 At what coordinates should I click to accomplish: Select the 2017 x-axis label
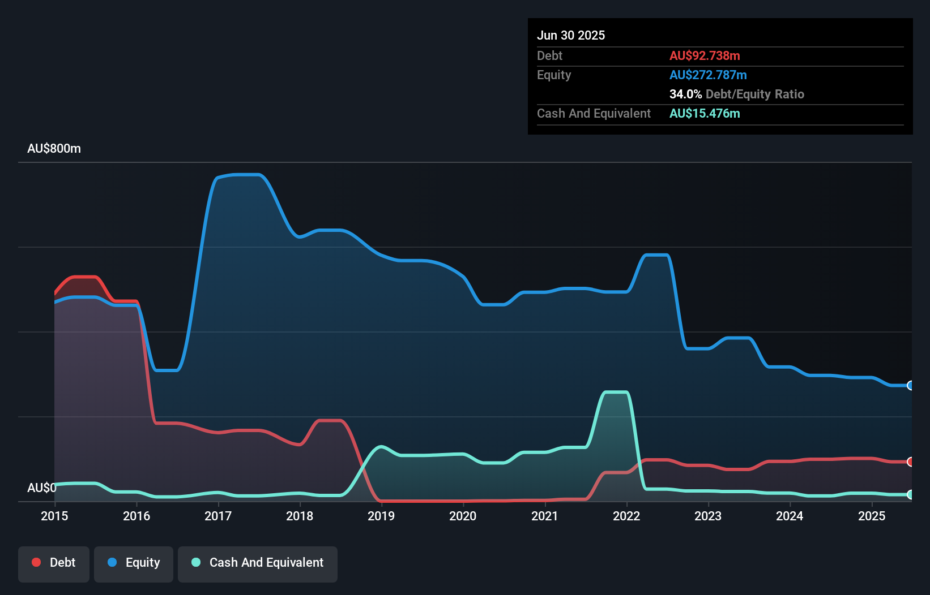tap(218, 516)
